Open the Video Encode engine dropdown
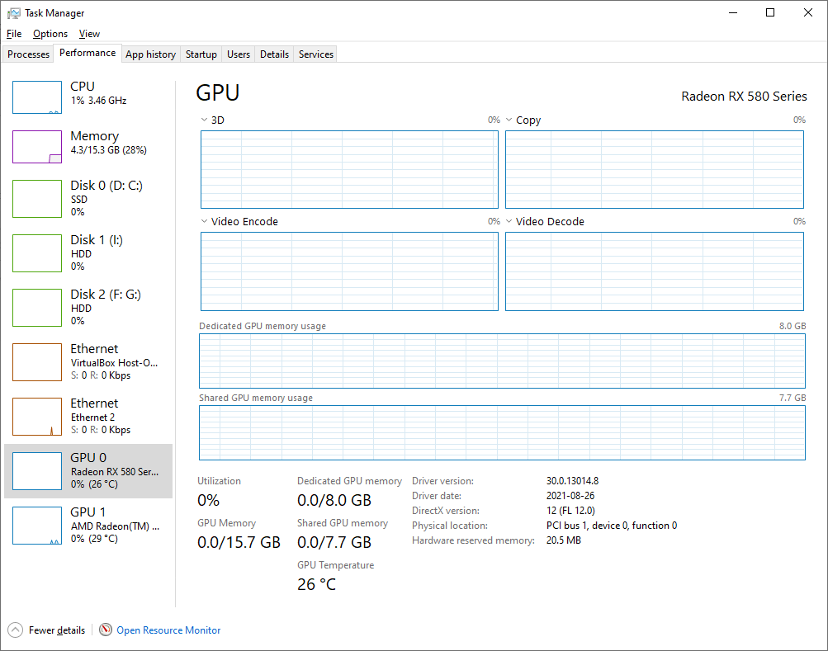The height and width of the screenshot is (651, 828). (204, 221)
